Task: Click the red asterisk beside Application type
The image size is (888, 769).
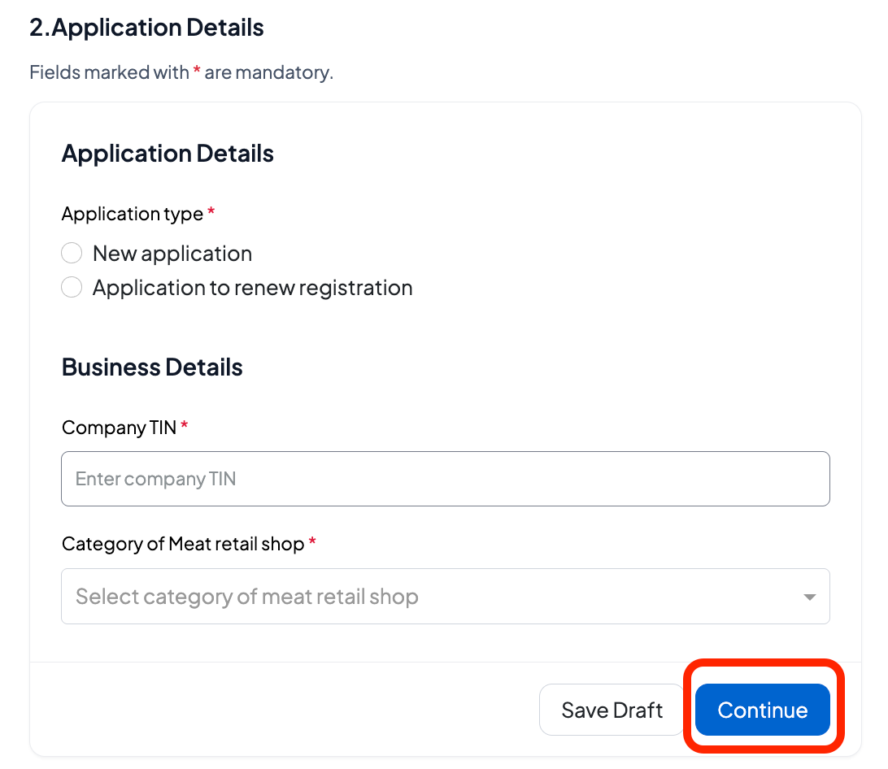Action: click(211, 212)
